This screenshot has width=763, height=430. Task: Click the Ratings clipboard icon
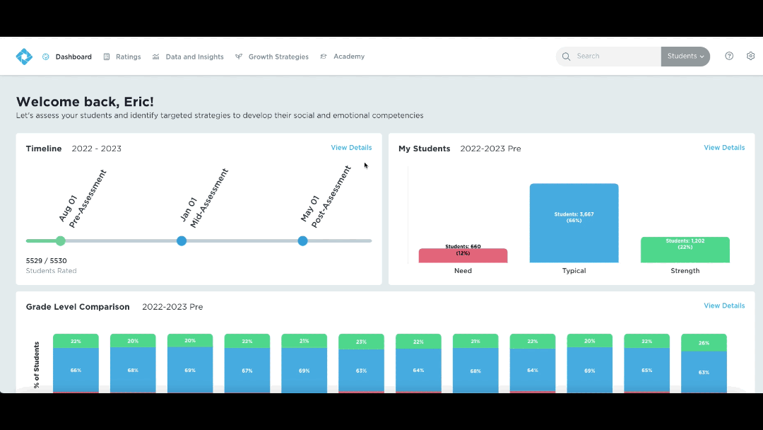(107, 57)
